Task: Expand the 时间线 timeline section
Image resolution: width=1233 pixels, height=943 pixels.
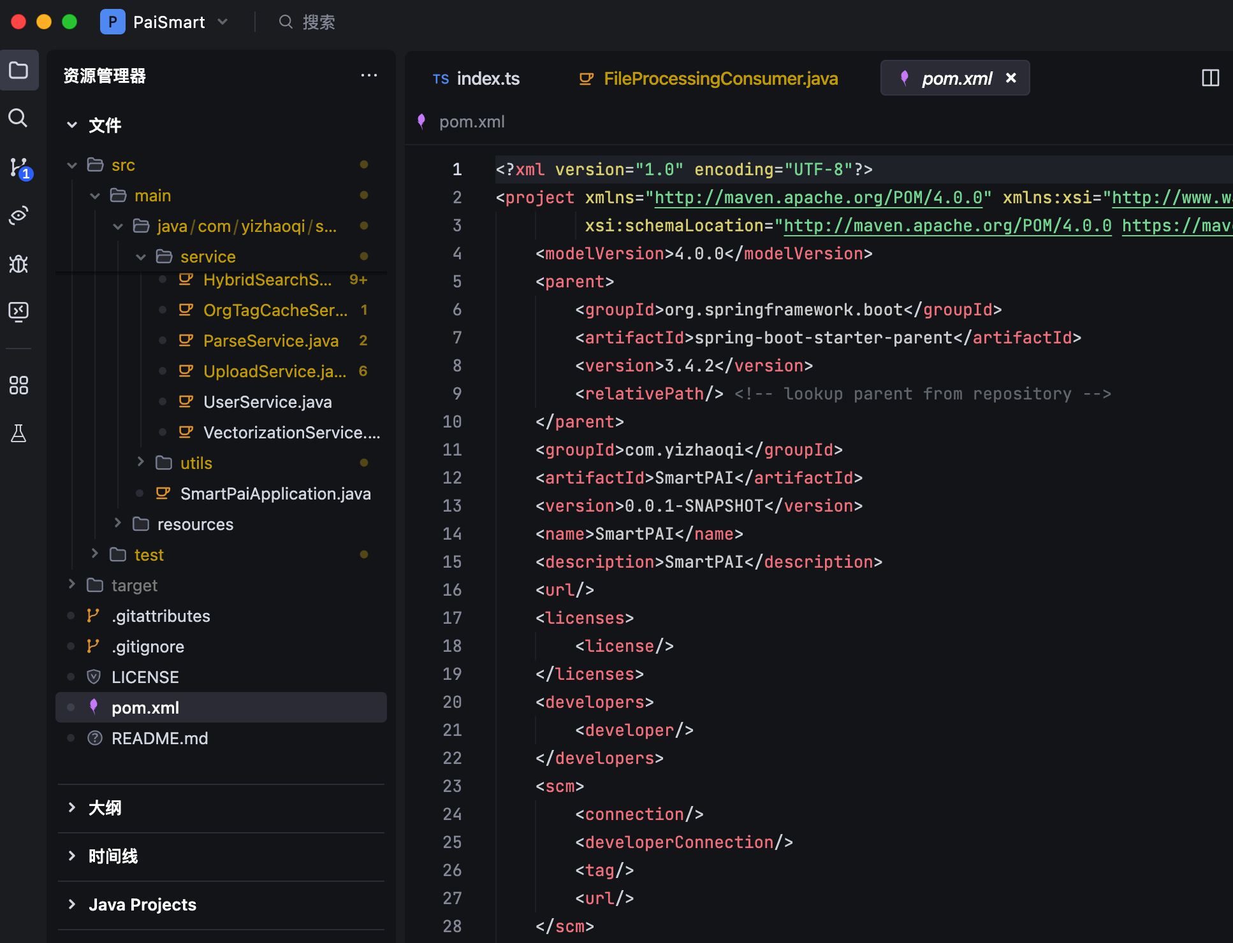Action: pyautogui.click(x=72, y=856)
